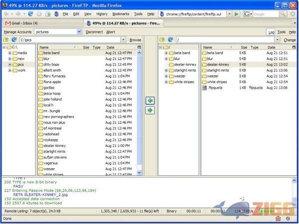The image size is (299, 224).
Task: Open FireFTP Tools button
Action: click(281, 32)
